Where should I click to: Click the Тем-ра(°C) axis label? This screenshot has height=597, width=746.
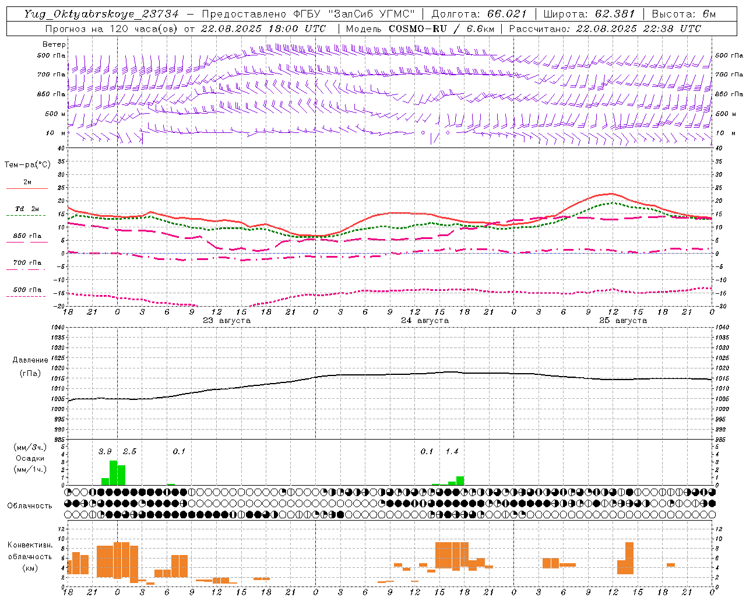tap(27, 165)
